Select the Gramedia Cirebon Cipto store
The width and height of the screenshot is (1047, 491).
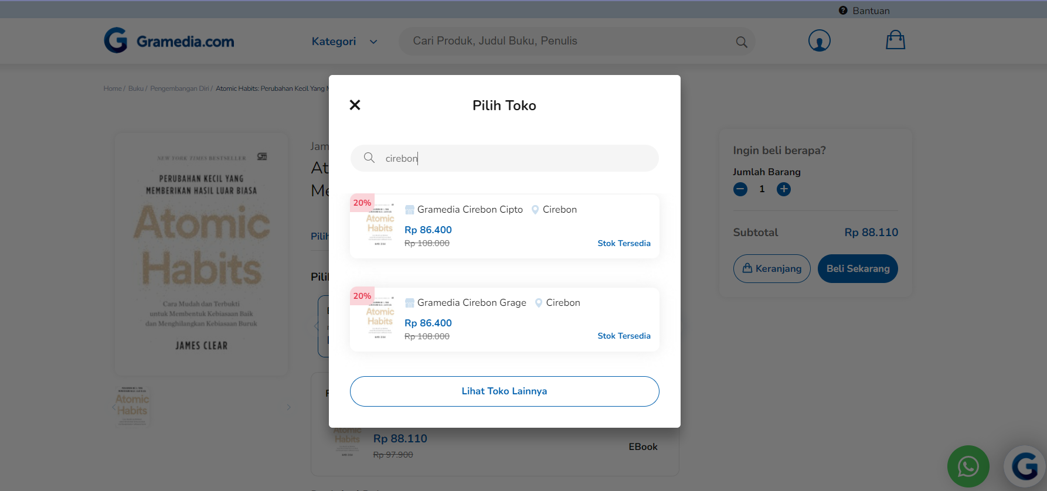pos(504,226)
